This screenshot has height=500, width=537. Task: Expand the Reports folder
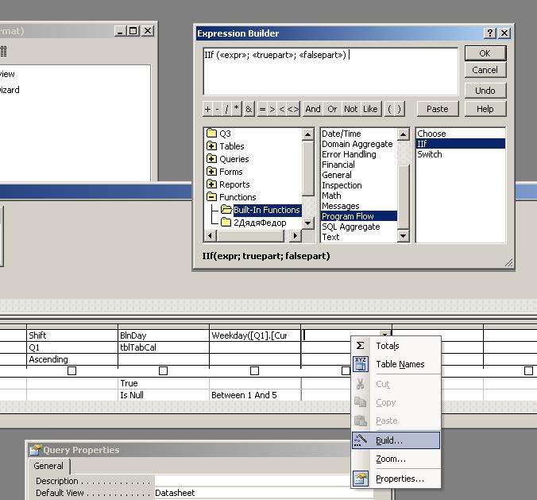pyautogui.click(x=211, y=184)
